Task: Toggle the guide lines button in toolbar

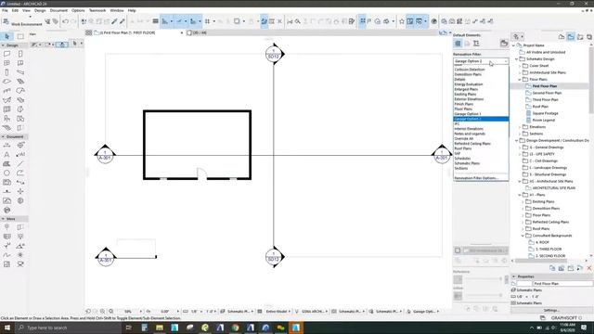Action: coord(164,21)
